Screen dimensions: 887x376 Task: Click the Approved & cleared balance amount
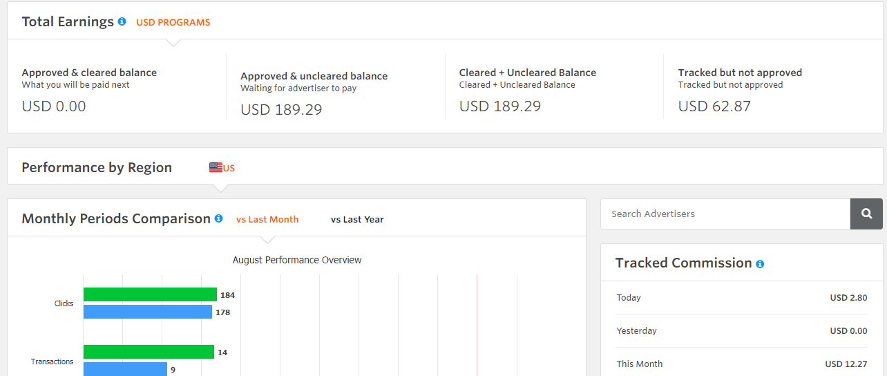click(x=54, y=106)
